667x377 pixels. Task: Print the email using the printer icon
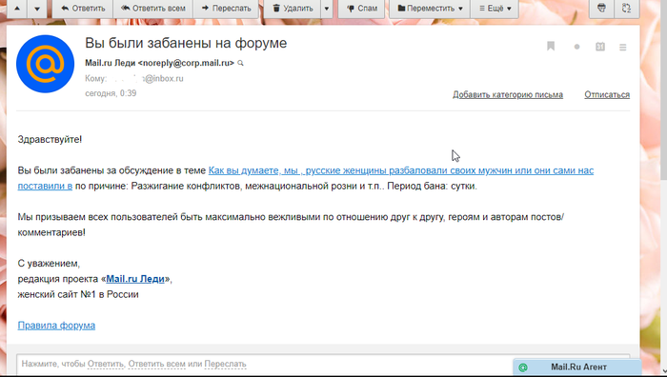coord(601,8)
